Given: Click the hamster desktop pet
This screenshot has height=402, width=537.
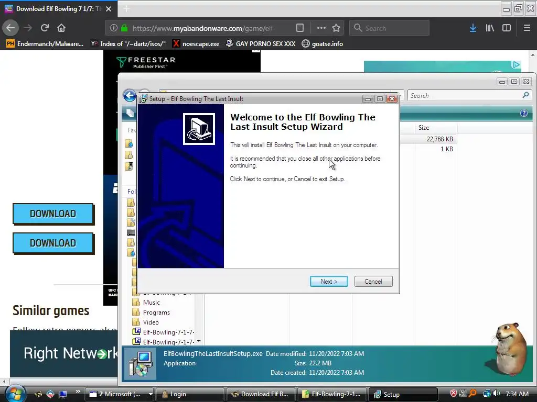Looking at the screenshot, I should pyautogui.click(x=510, y=348).
